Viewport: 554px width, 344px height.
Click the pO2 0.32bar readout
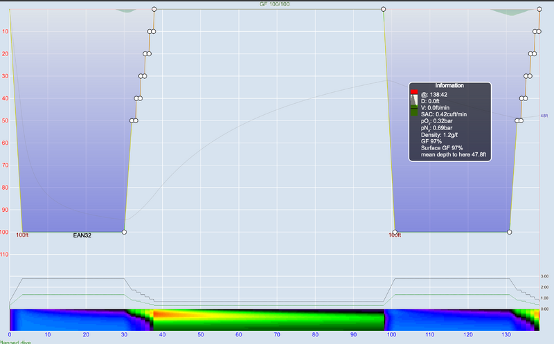tap(437, 121)
